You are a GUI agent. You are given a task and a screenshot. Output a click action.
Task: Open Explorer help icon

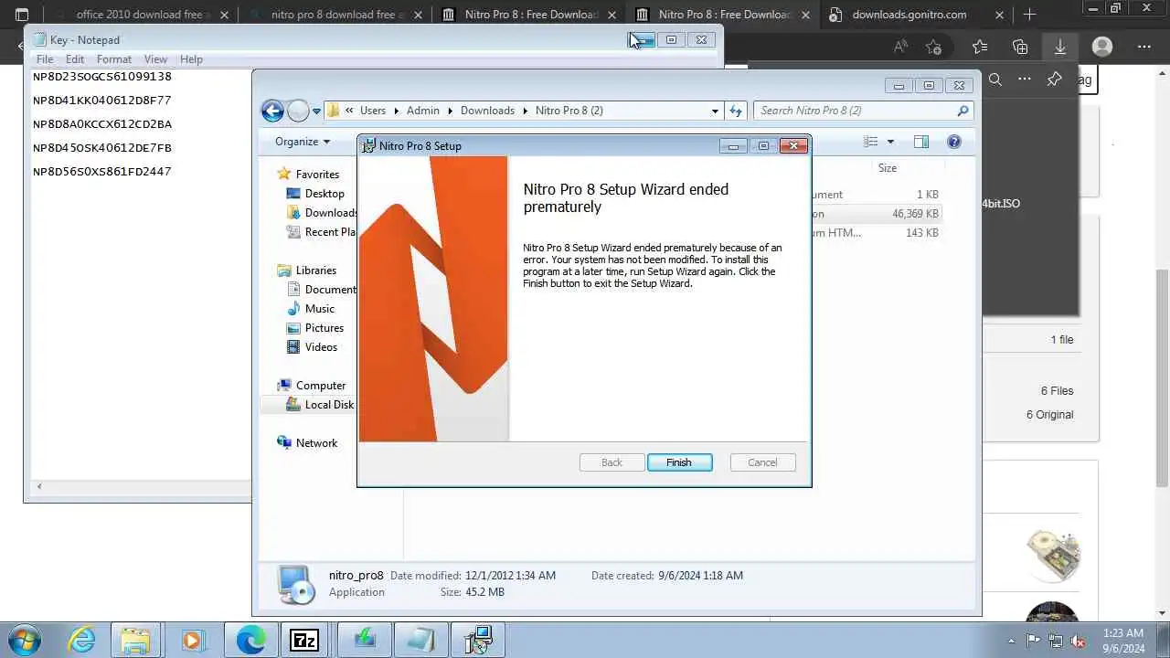[x=954, y=142]
